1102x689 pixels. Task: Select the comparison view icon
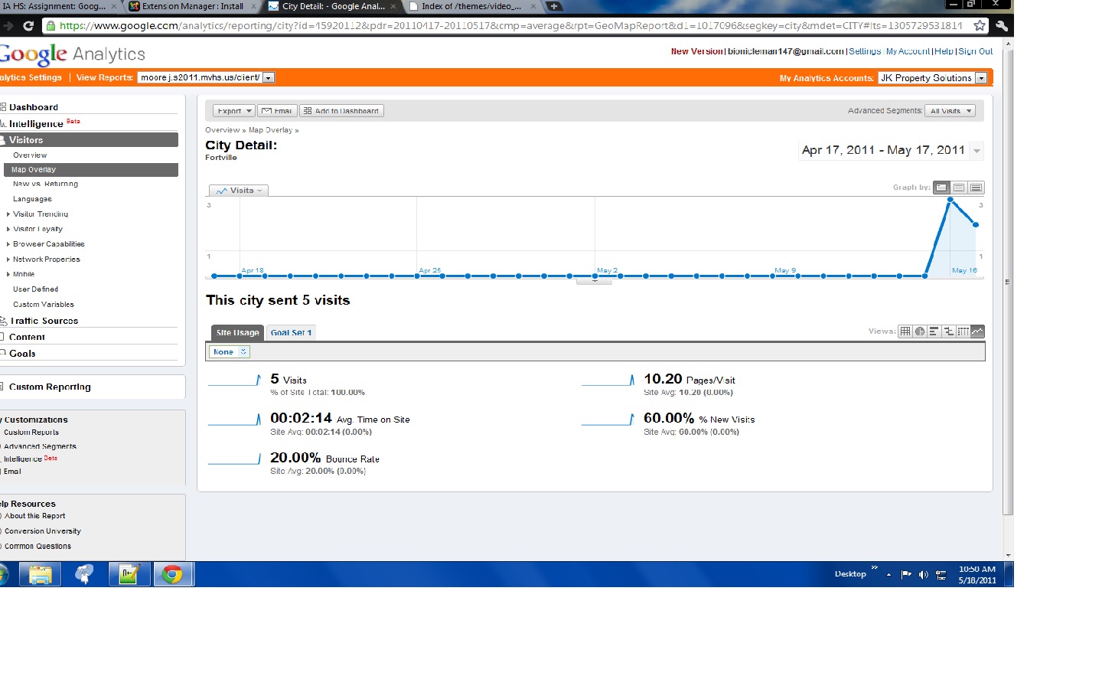coord(949,331)
